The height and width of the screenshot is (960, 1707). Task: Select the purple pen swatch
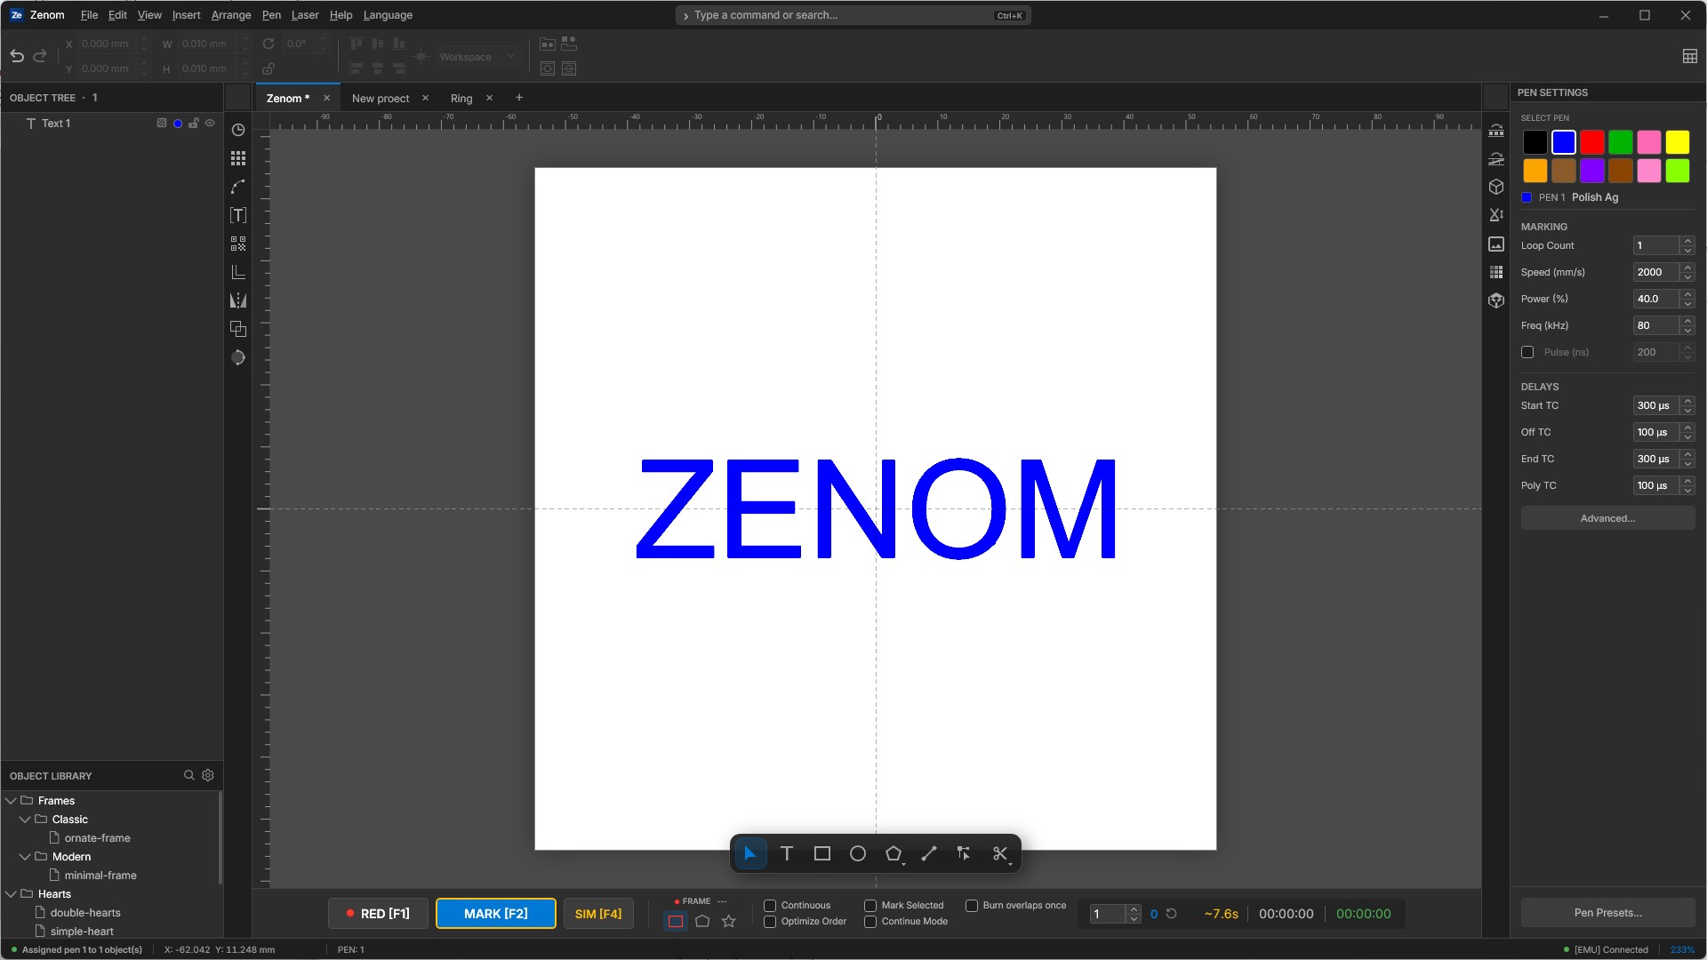(x=1592, y=171)
